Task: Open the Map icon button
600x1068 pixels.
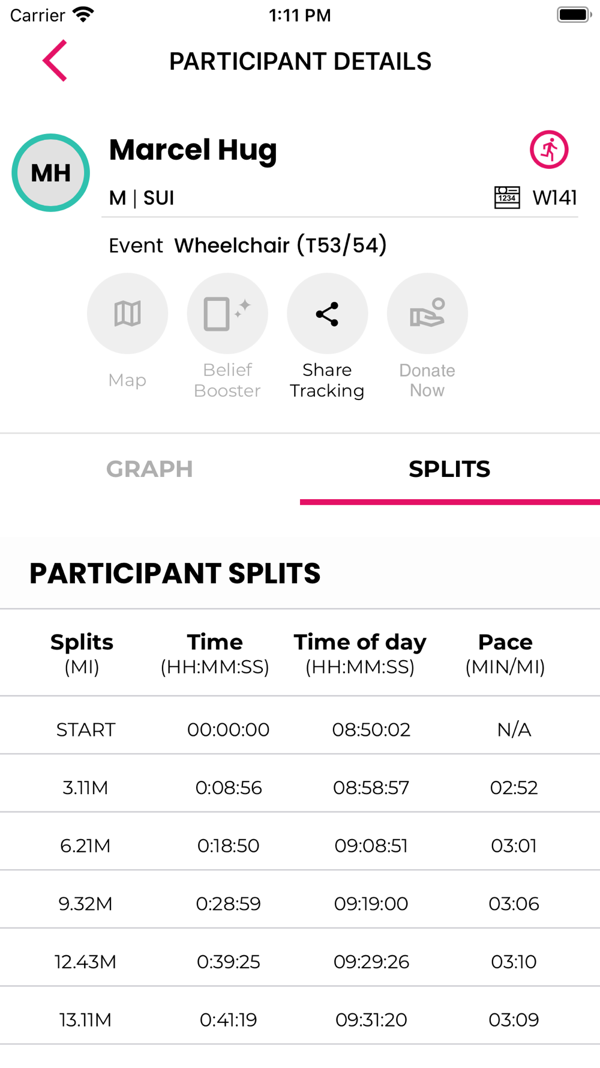Action: [x=127, y=314]
